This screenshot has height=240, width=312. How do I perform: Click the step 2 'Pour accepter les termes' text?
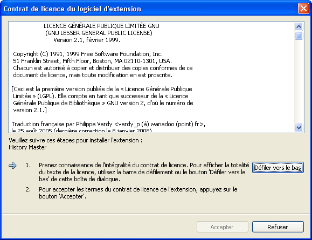[138, 193]
